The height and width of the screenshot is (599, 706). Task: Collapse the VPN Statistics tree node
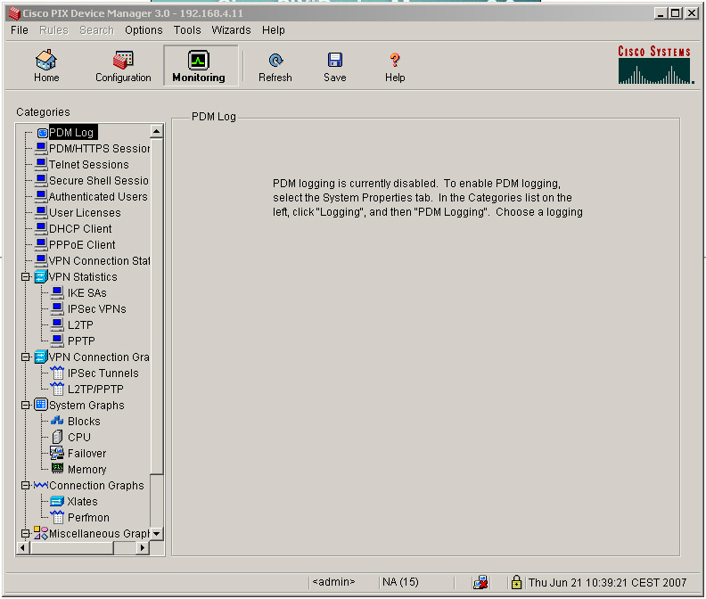(26, 277)
